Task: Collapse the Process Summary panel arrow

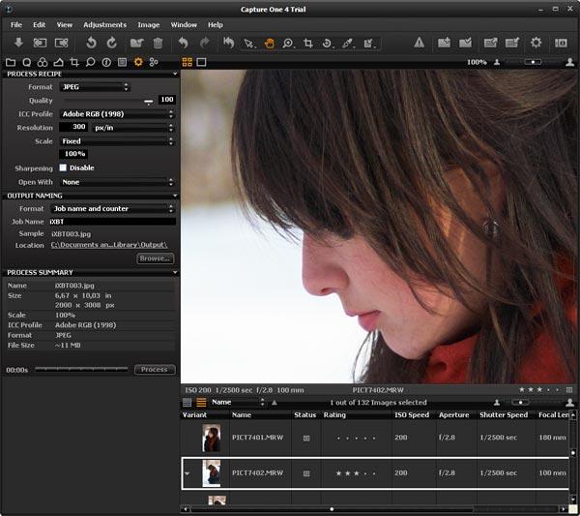Action: click(175, 272)
